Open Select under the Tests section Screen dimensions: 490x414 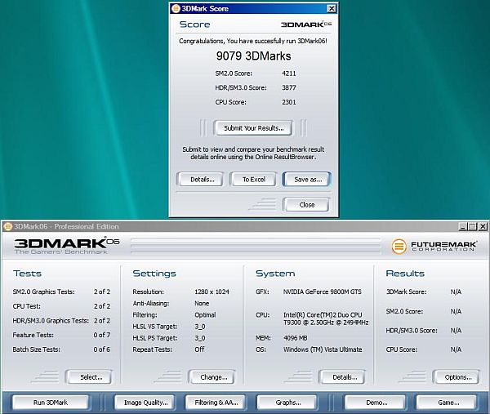click(89, 377)
